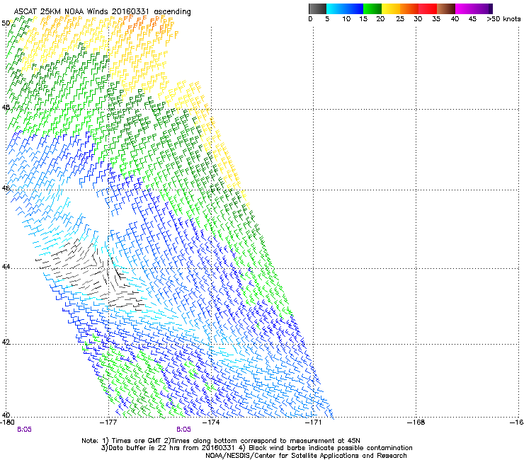This screenshot has height=460, width=524.
Task: Click the orange 25-30 knots color segment
Action: pos(409,8)
